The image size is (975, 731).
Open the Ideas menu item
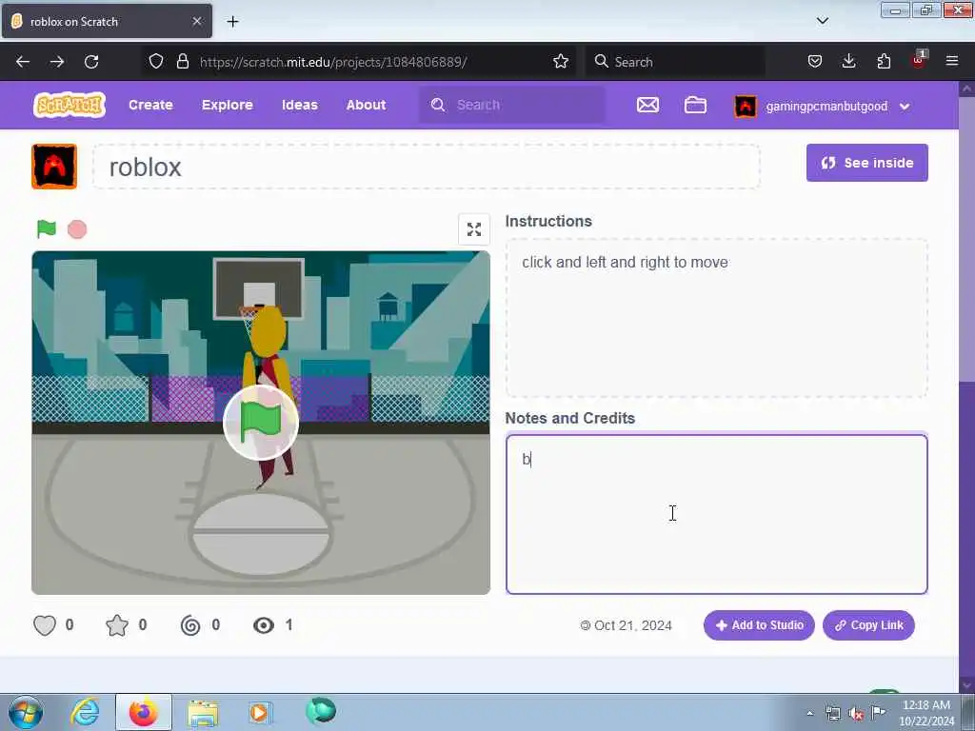(300, 105)
